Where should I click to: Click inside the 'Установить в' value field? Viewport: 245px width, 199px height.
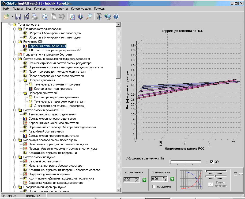tap(129, 180)
